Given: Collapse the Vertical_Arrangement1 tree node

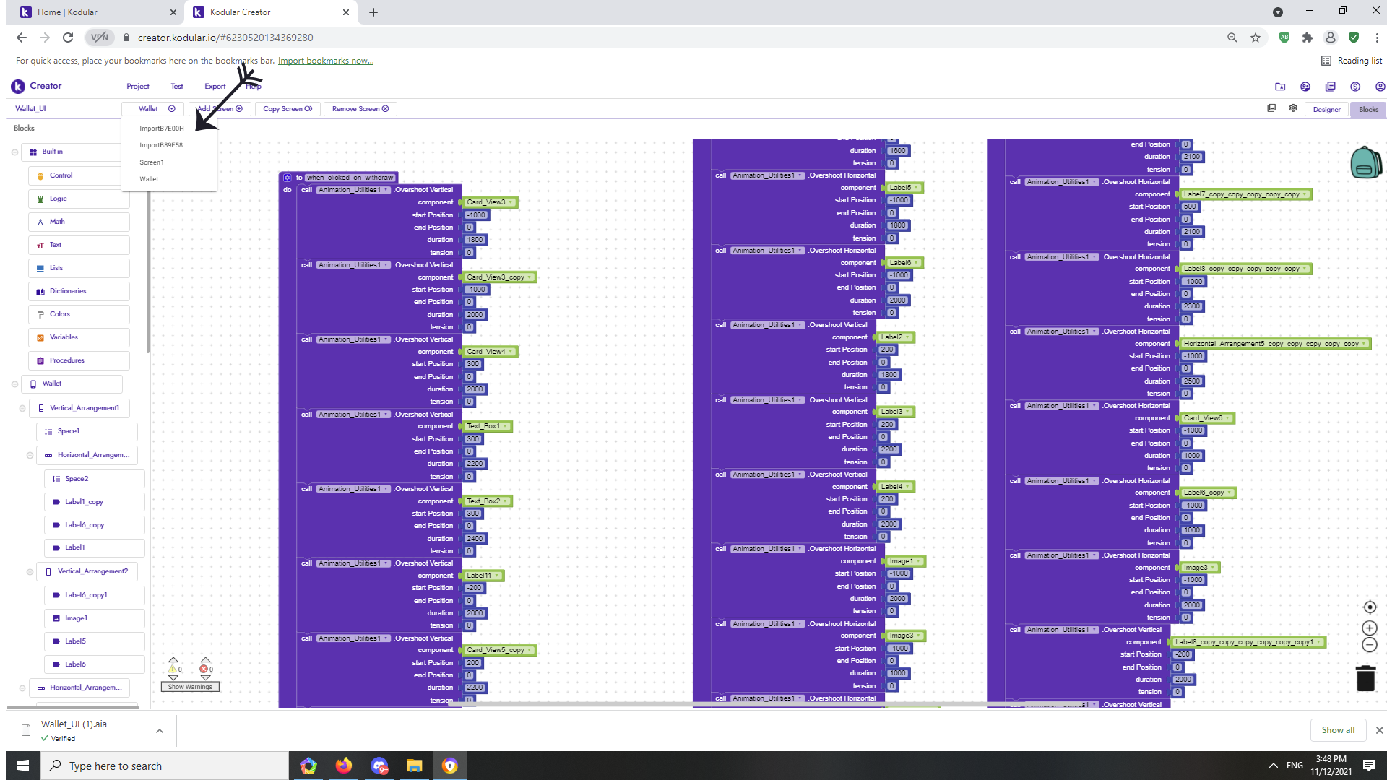Looking at the screenshot, I should click(22, 409).
